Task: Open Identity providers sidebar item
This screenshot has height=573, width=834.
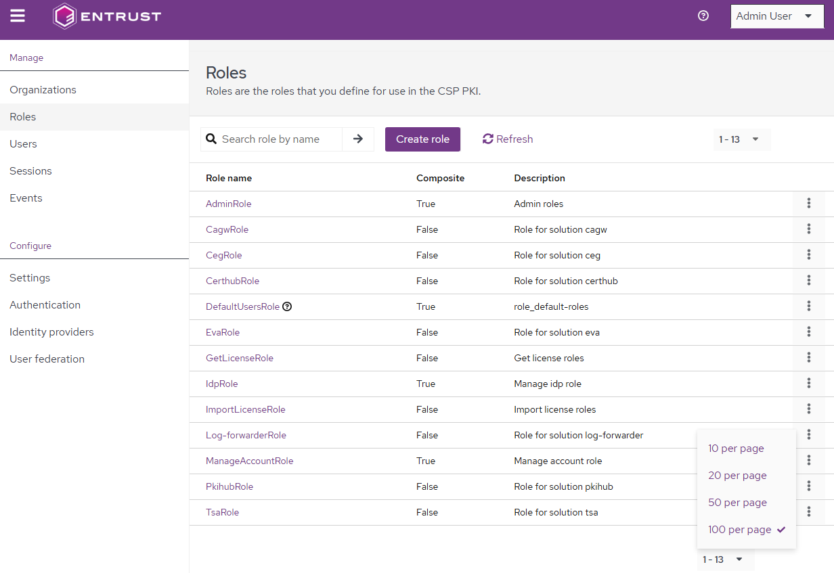Action: point(51,332)
